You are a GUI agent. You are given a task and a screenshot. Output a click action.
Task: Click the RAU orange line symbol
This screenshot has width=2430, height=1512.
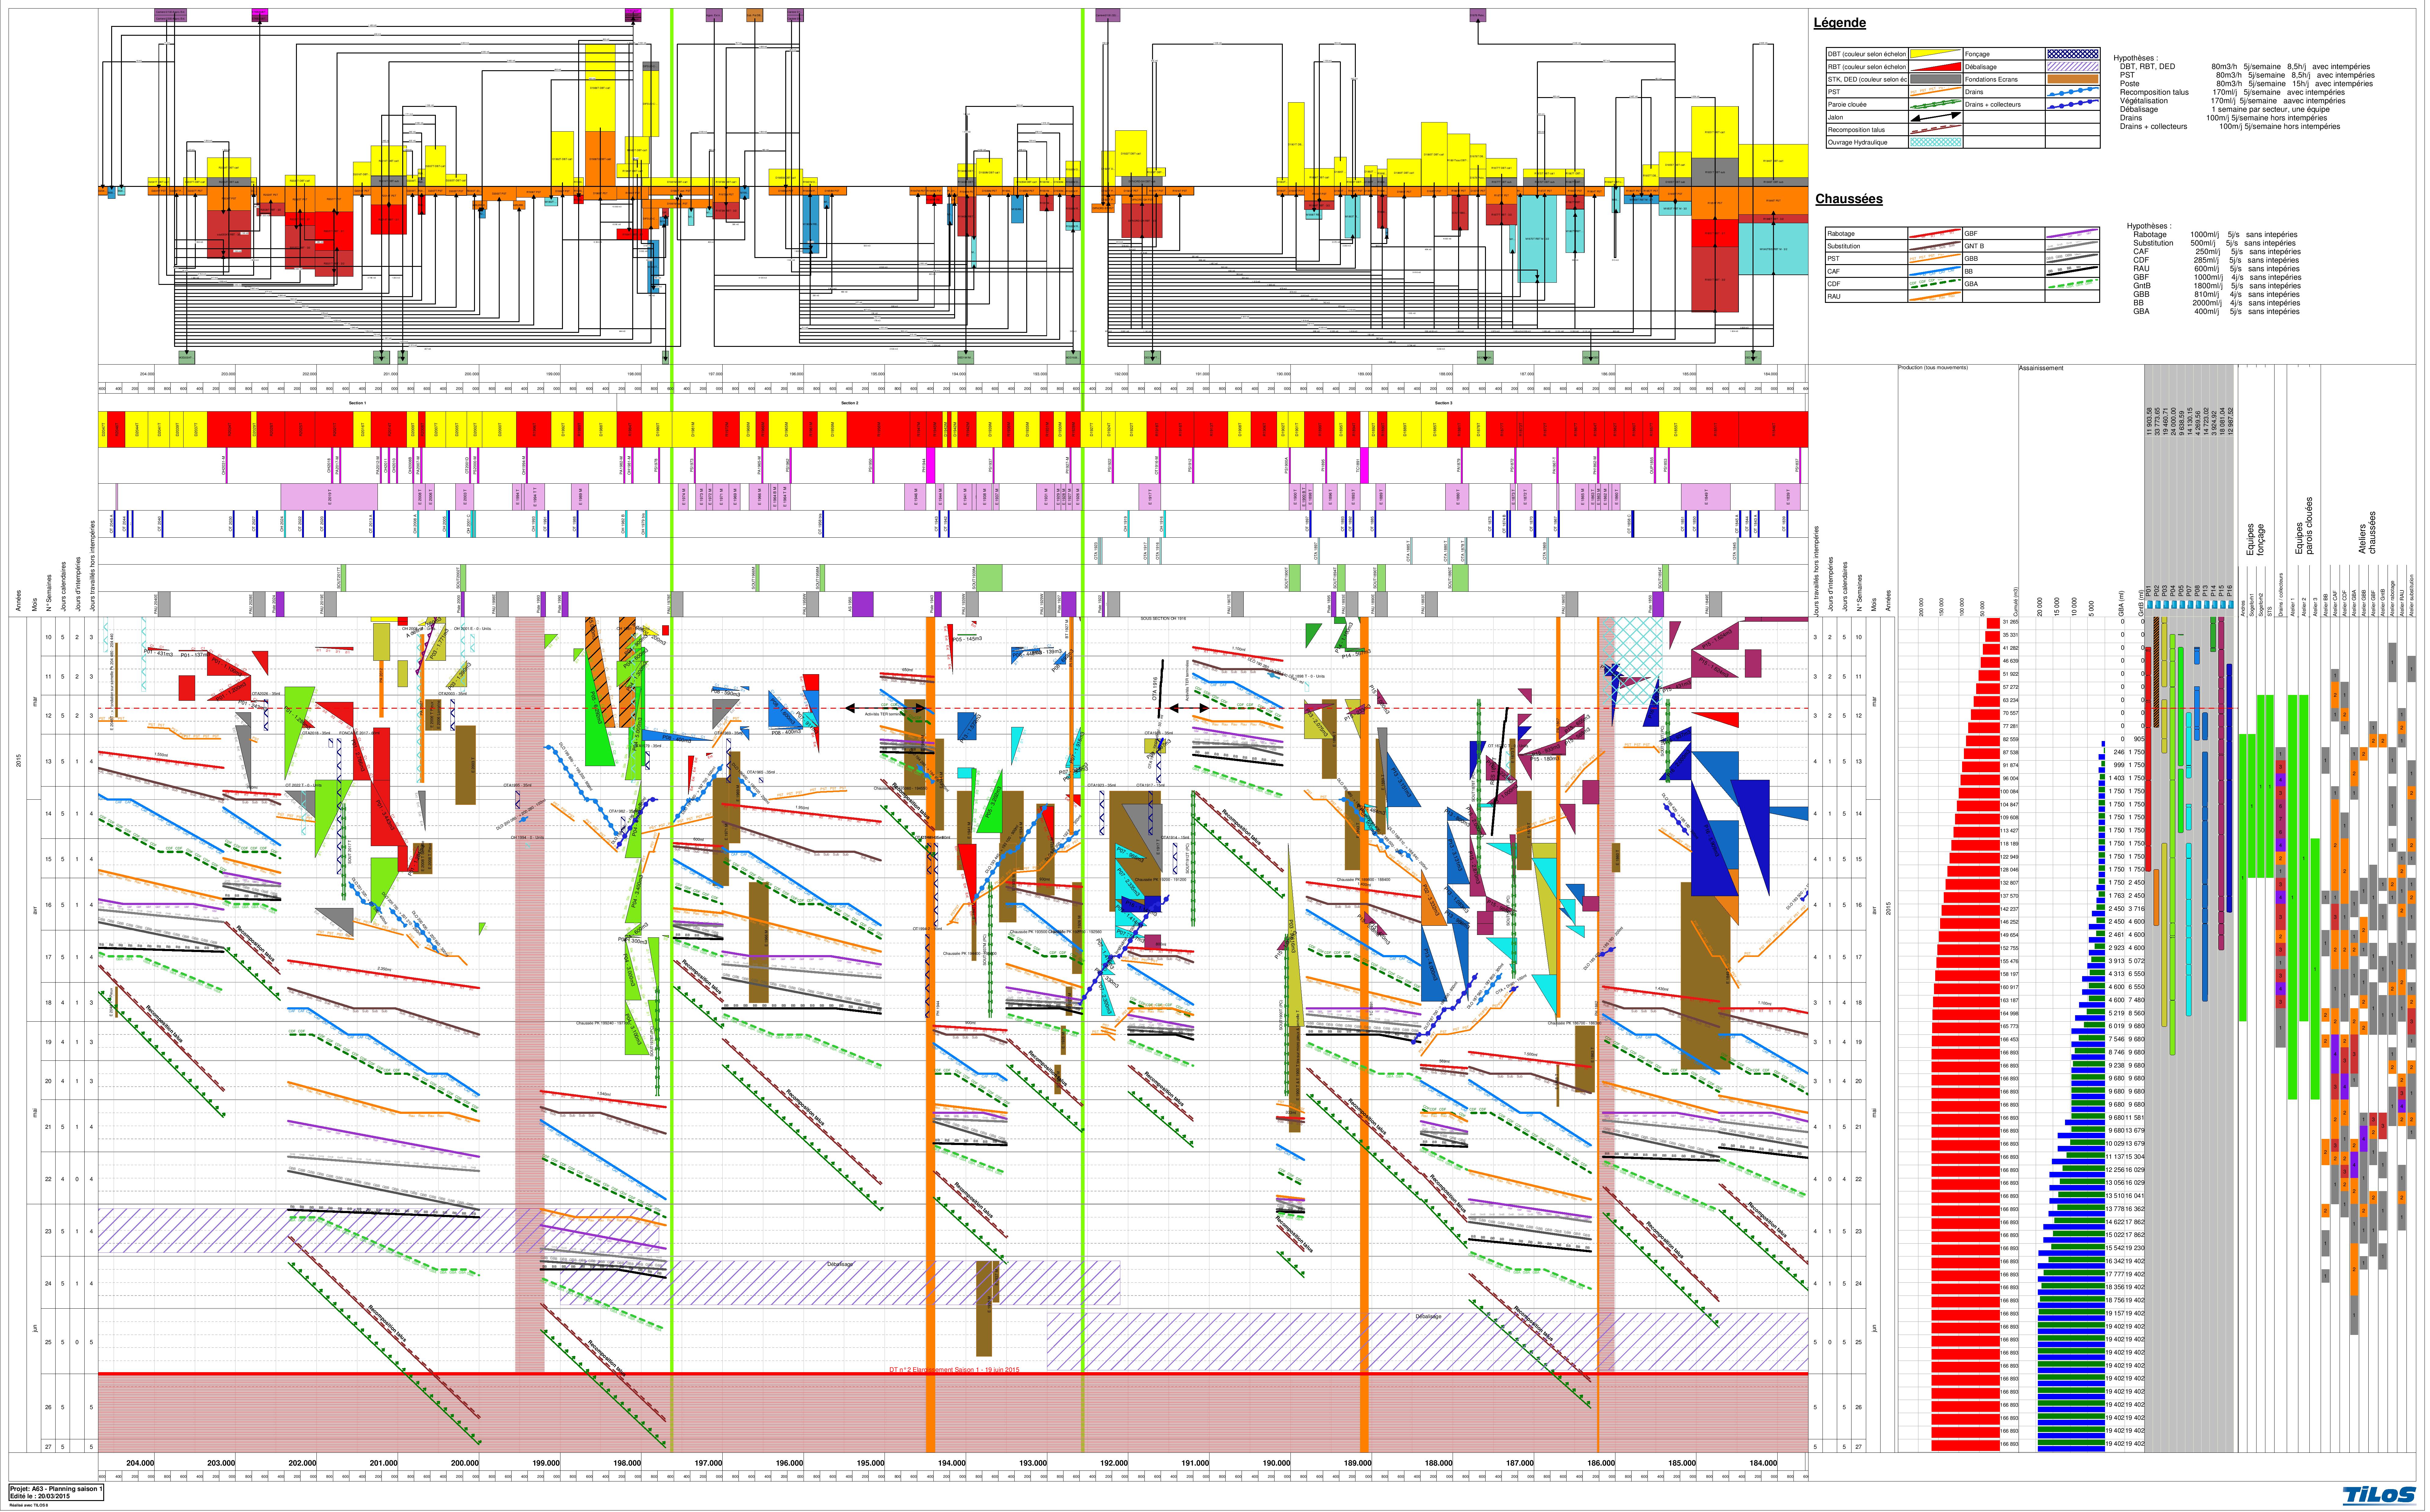(1935, 296)
